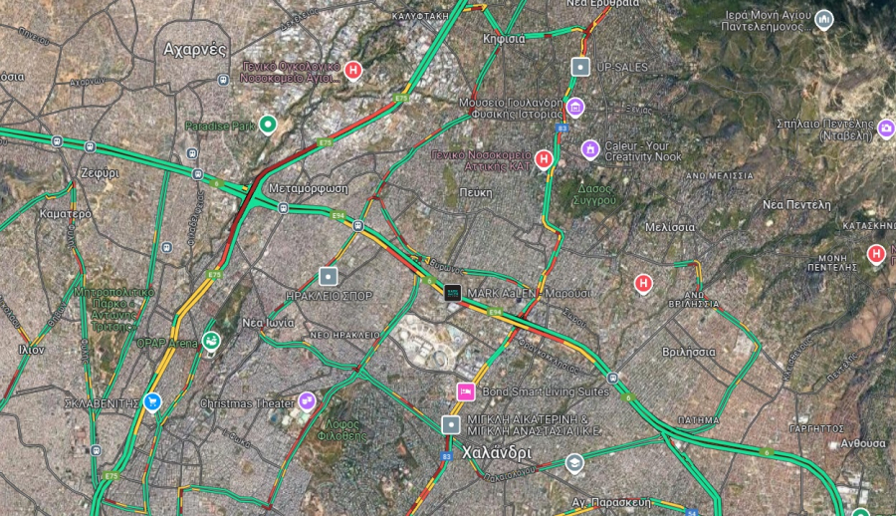Screen dimensions: 896x516
Task: Select the Μουσείο Γουλανδρή museum pin
Action: pyautogui.click(x=574, y=107)
